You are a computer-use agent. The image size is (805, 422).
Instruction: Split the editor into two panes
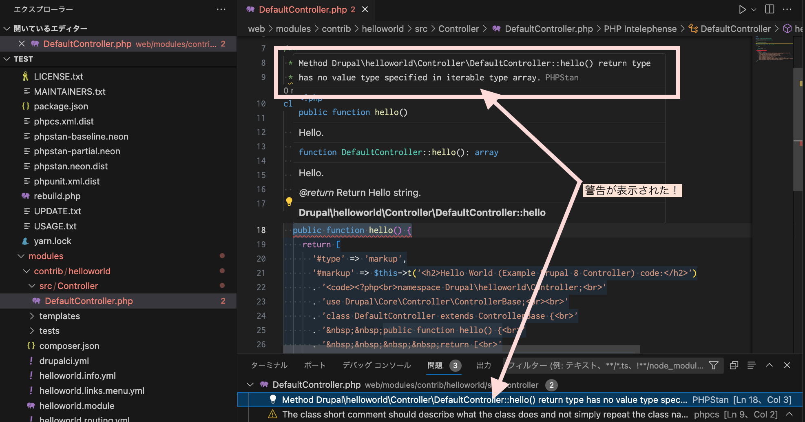[769, 9]
